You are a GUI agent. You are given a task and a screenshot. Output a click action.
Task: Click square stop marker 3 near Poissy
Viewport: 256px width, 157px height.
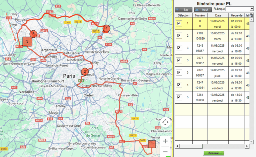27,41
